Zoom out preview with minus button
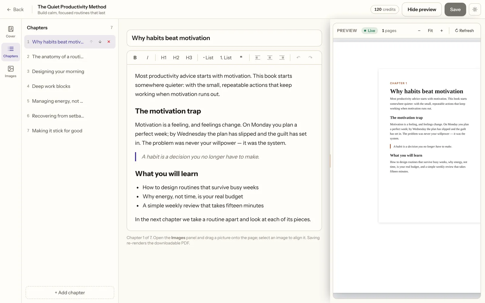Viewport: 485px width, 303px height. (x=419, y=31)
